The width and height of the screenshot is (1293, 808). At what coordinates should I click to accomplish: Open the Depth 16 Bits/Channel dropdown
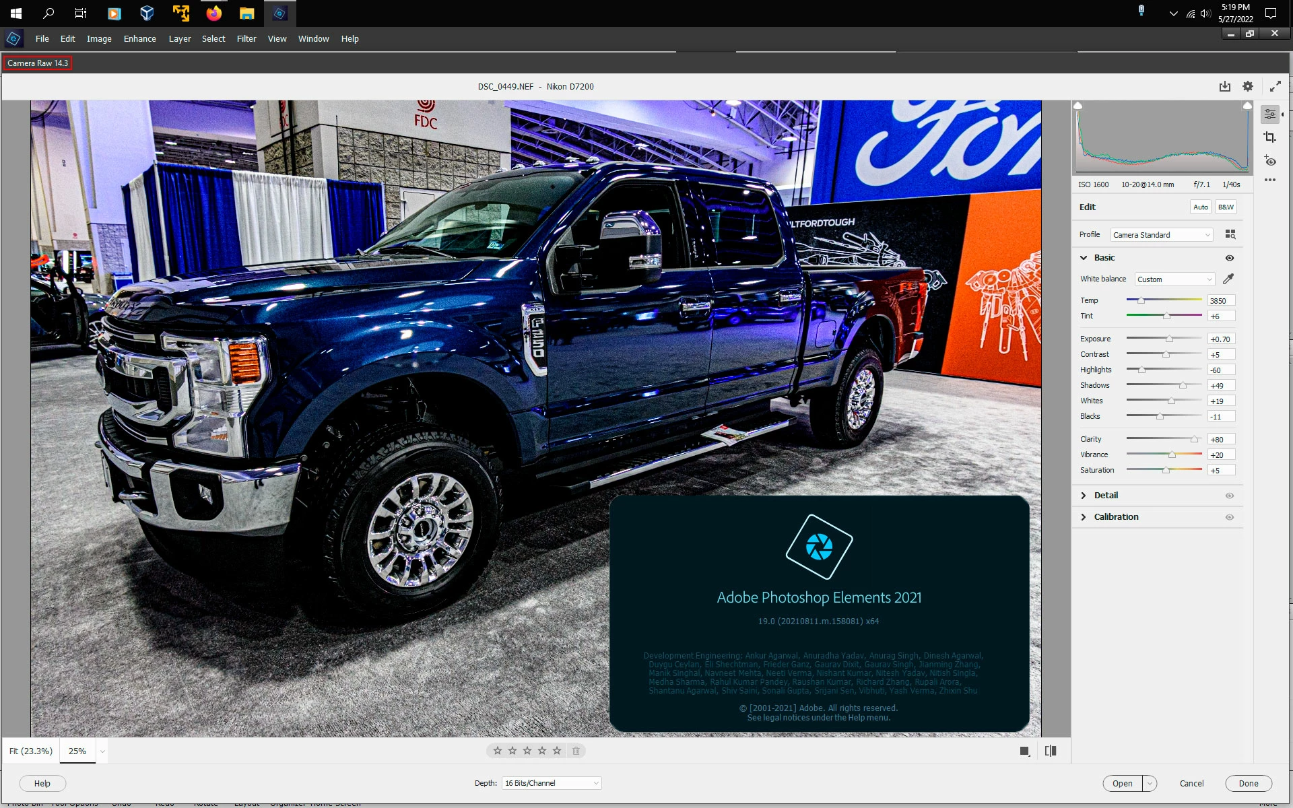(x=551, y=783)
